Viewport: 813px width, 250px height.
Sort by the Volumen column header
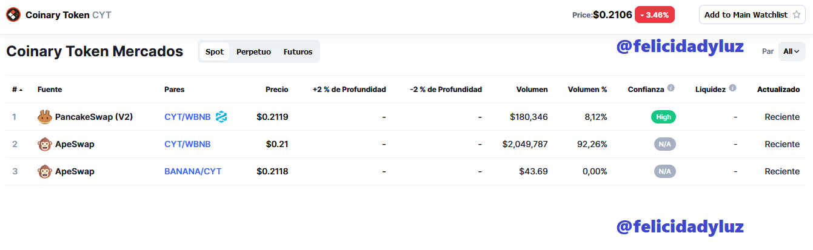[x=532, y=90]
